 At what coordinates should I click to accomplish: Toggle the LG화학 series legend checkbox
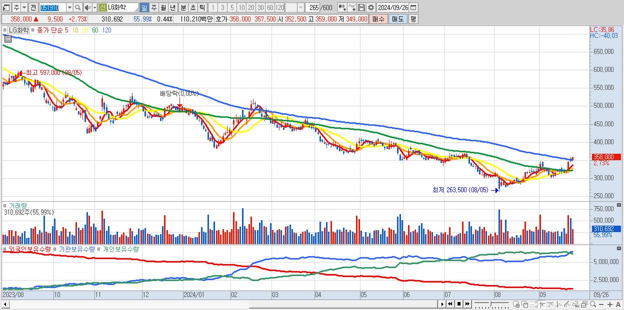pyautogui.click(x=4, y=30)
